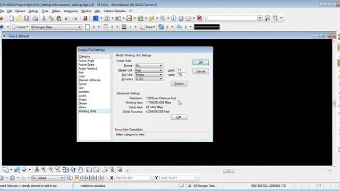Screen dimensions: 340x191
Task: Open the active color dropdown
Action: click(99, 27)
